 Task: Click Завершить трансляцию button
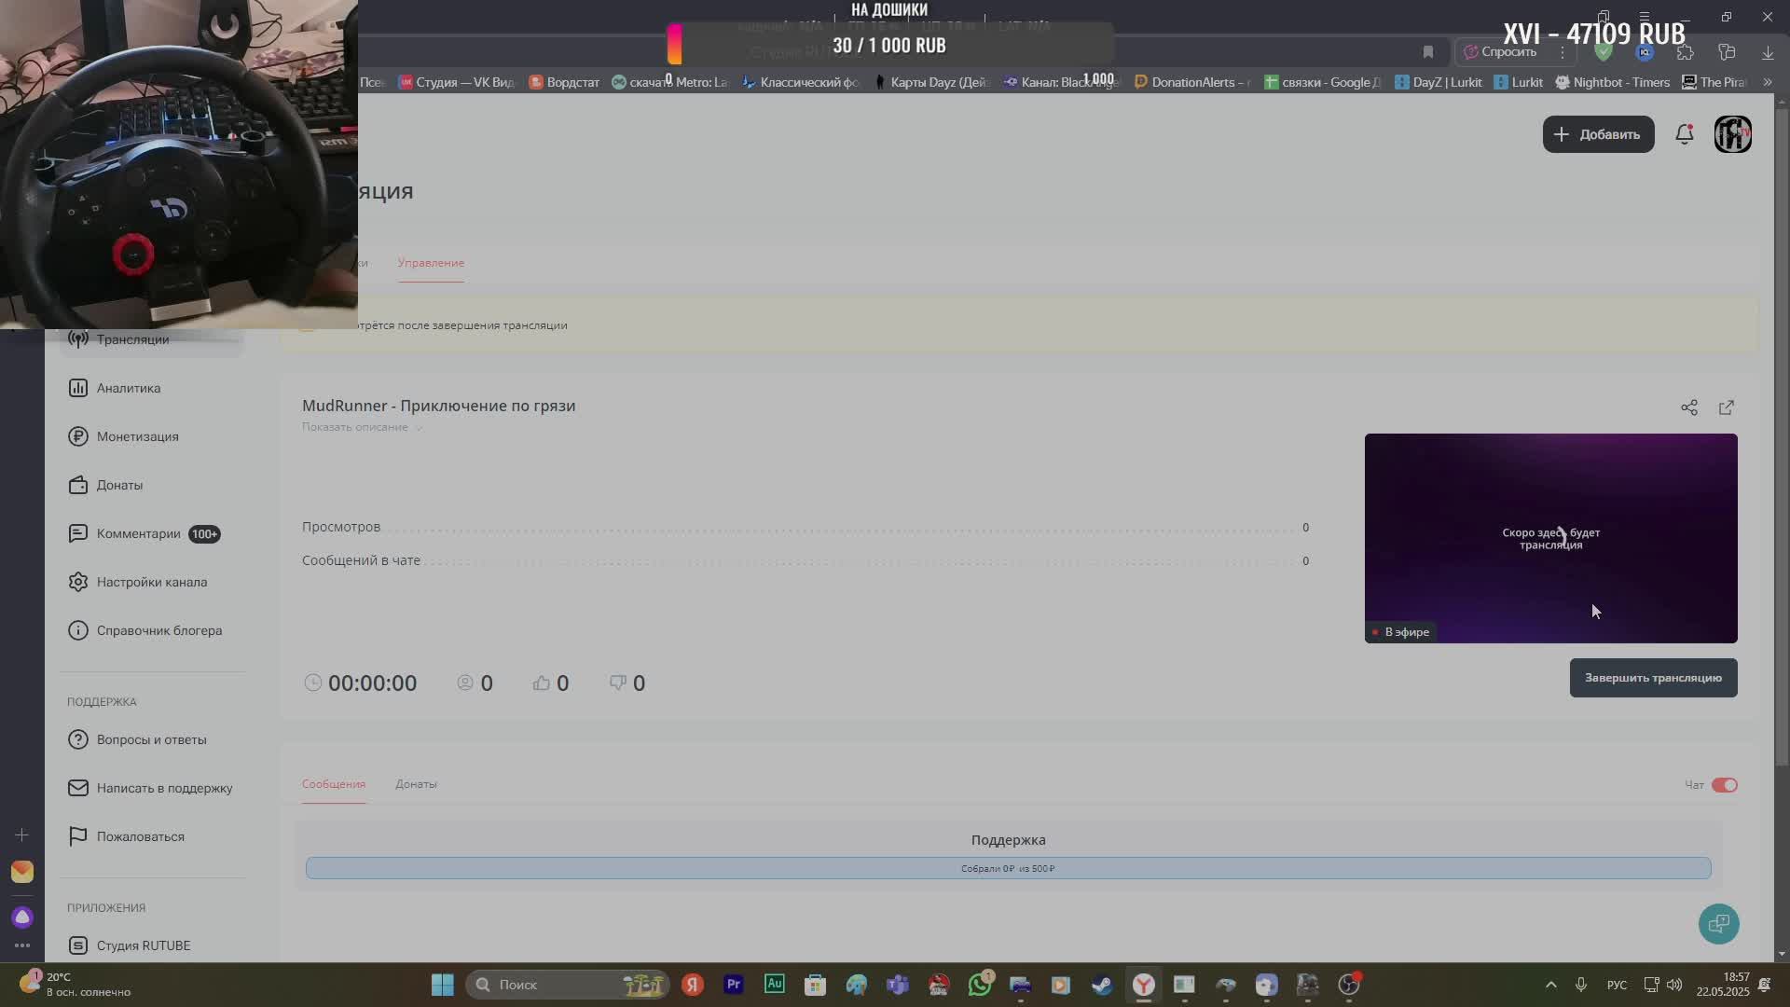[1652, 678]
